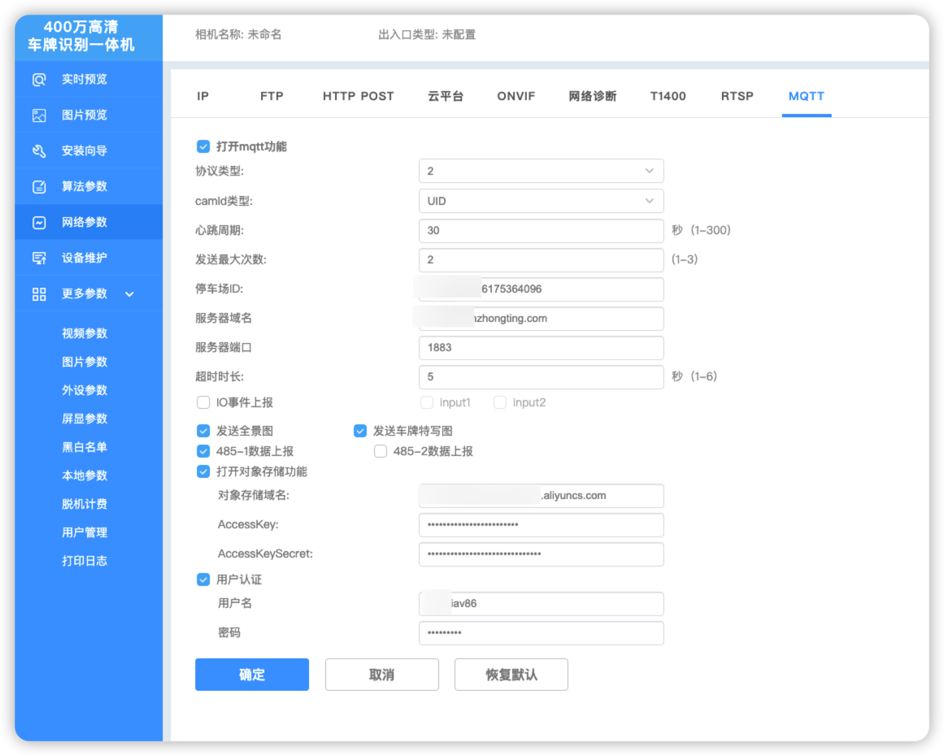
Task: Open the 协议类型 dropdown
Action: point(541,172)
